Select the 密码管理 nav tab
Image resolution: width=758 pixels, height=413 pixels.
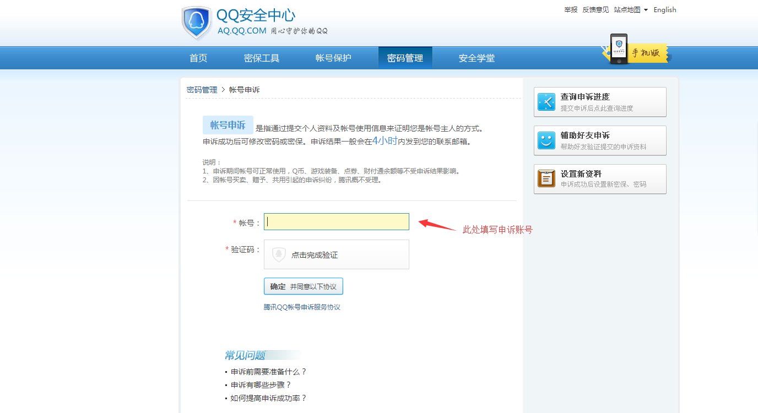click(x=405, y=58)
